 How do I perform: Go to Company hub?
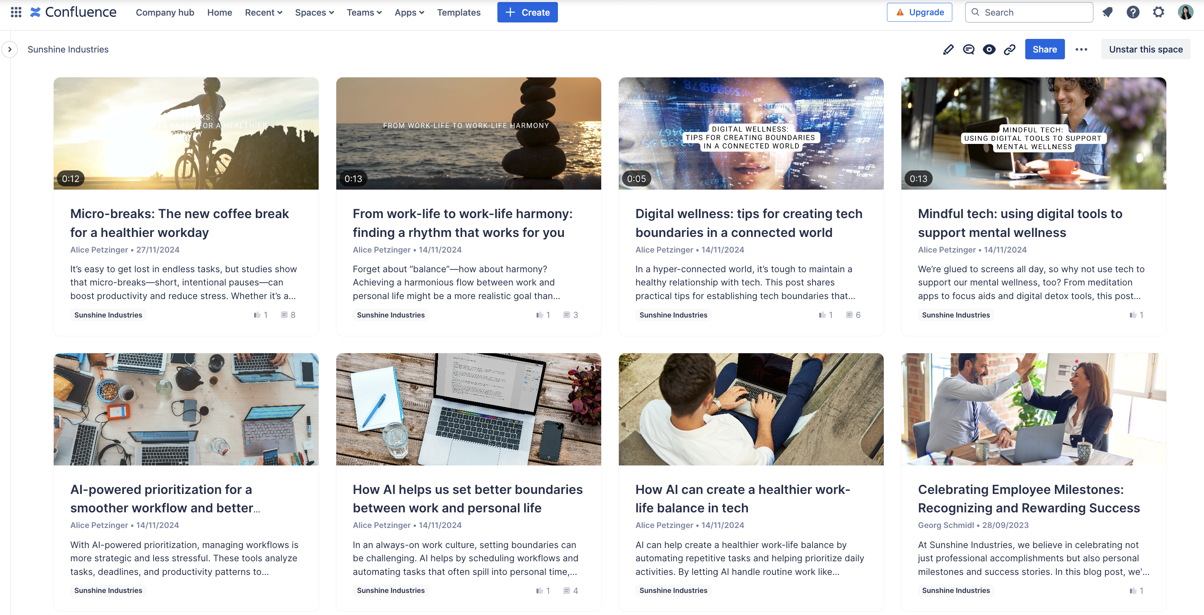[x=165, y=12]
